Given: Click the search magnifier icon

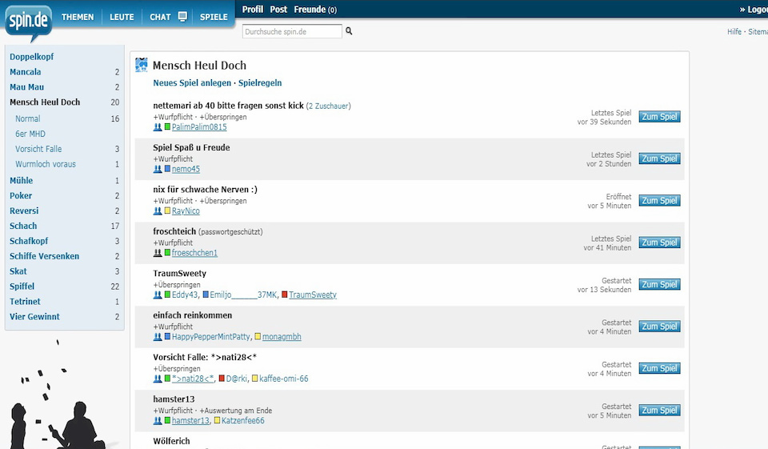Looking at the screenshot, I should [x=349, y=31].
